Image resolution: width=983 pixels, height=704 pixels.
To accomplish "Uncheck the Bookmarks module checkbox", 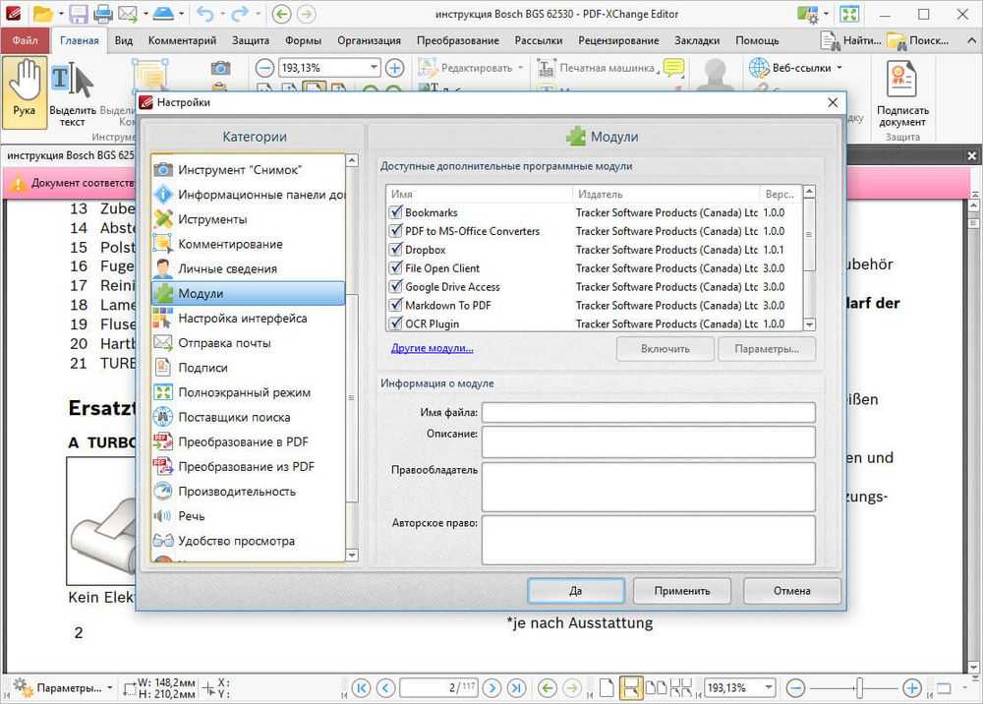I will (396, 212).
